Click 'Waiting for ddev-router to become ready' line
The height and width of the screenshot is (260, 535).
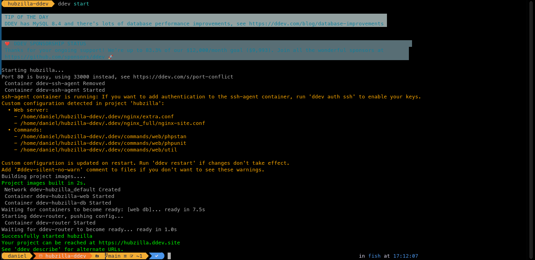coord(89,230)
